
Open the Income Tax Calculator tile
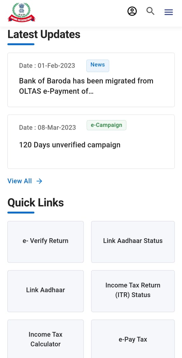tap(45, 339)
